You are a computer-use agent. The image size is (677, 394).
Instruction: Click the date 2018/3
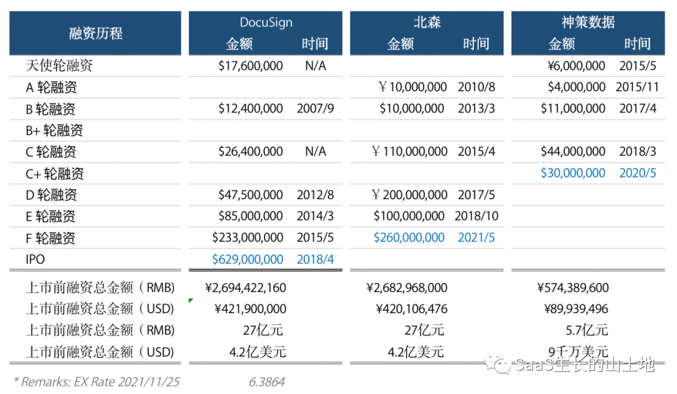(x=638, y=152)
